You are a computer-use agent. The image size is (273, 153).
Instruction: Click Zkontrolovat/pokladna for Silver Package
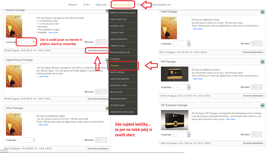tap(98, 148)
